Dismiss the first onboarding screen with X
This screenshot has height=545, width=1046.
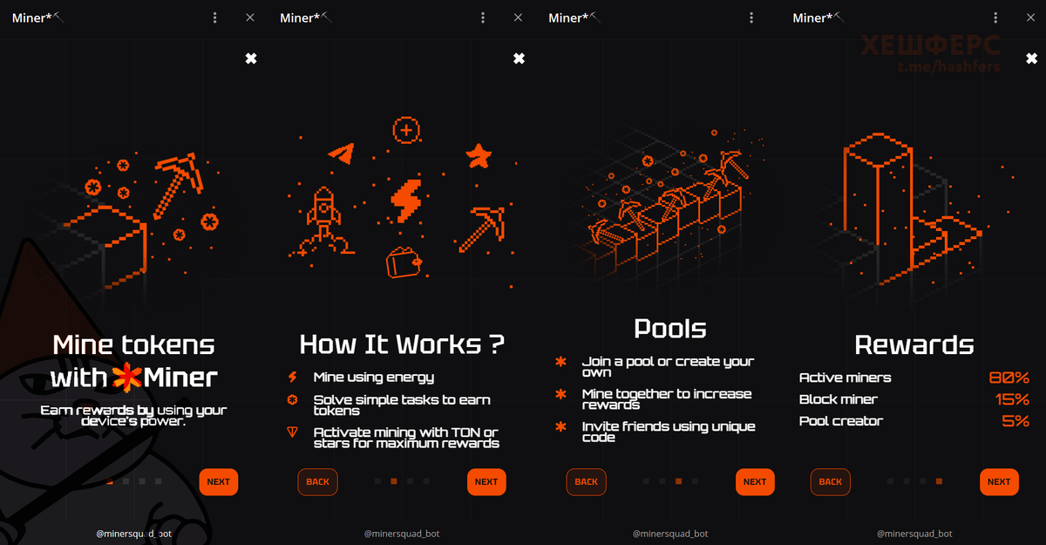251,58
